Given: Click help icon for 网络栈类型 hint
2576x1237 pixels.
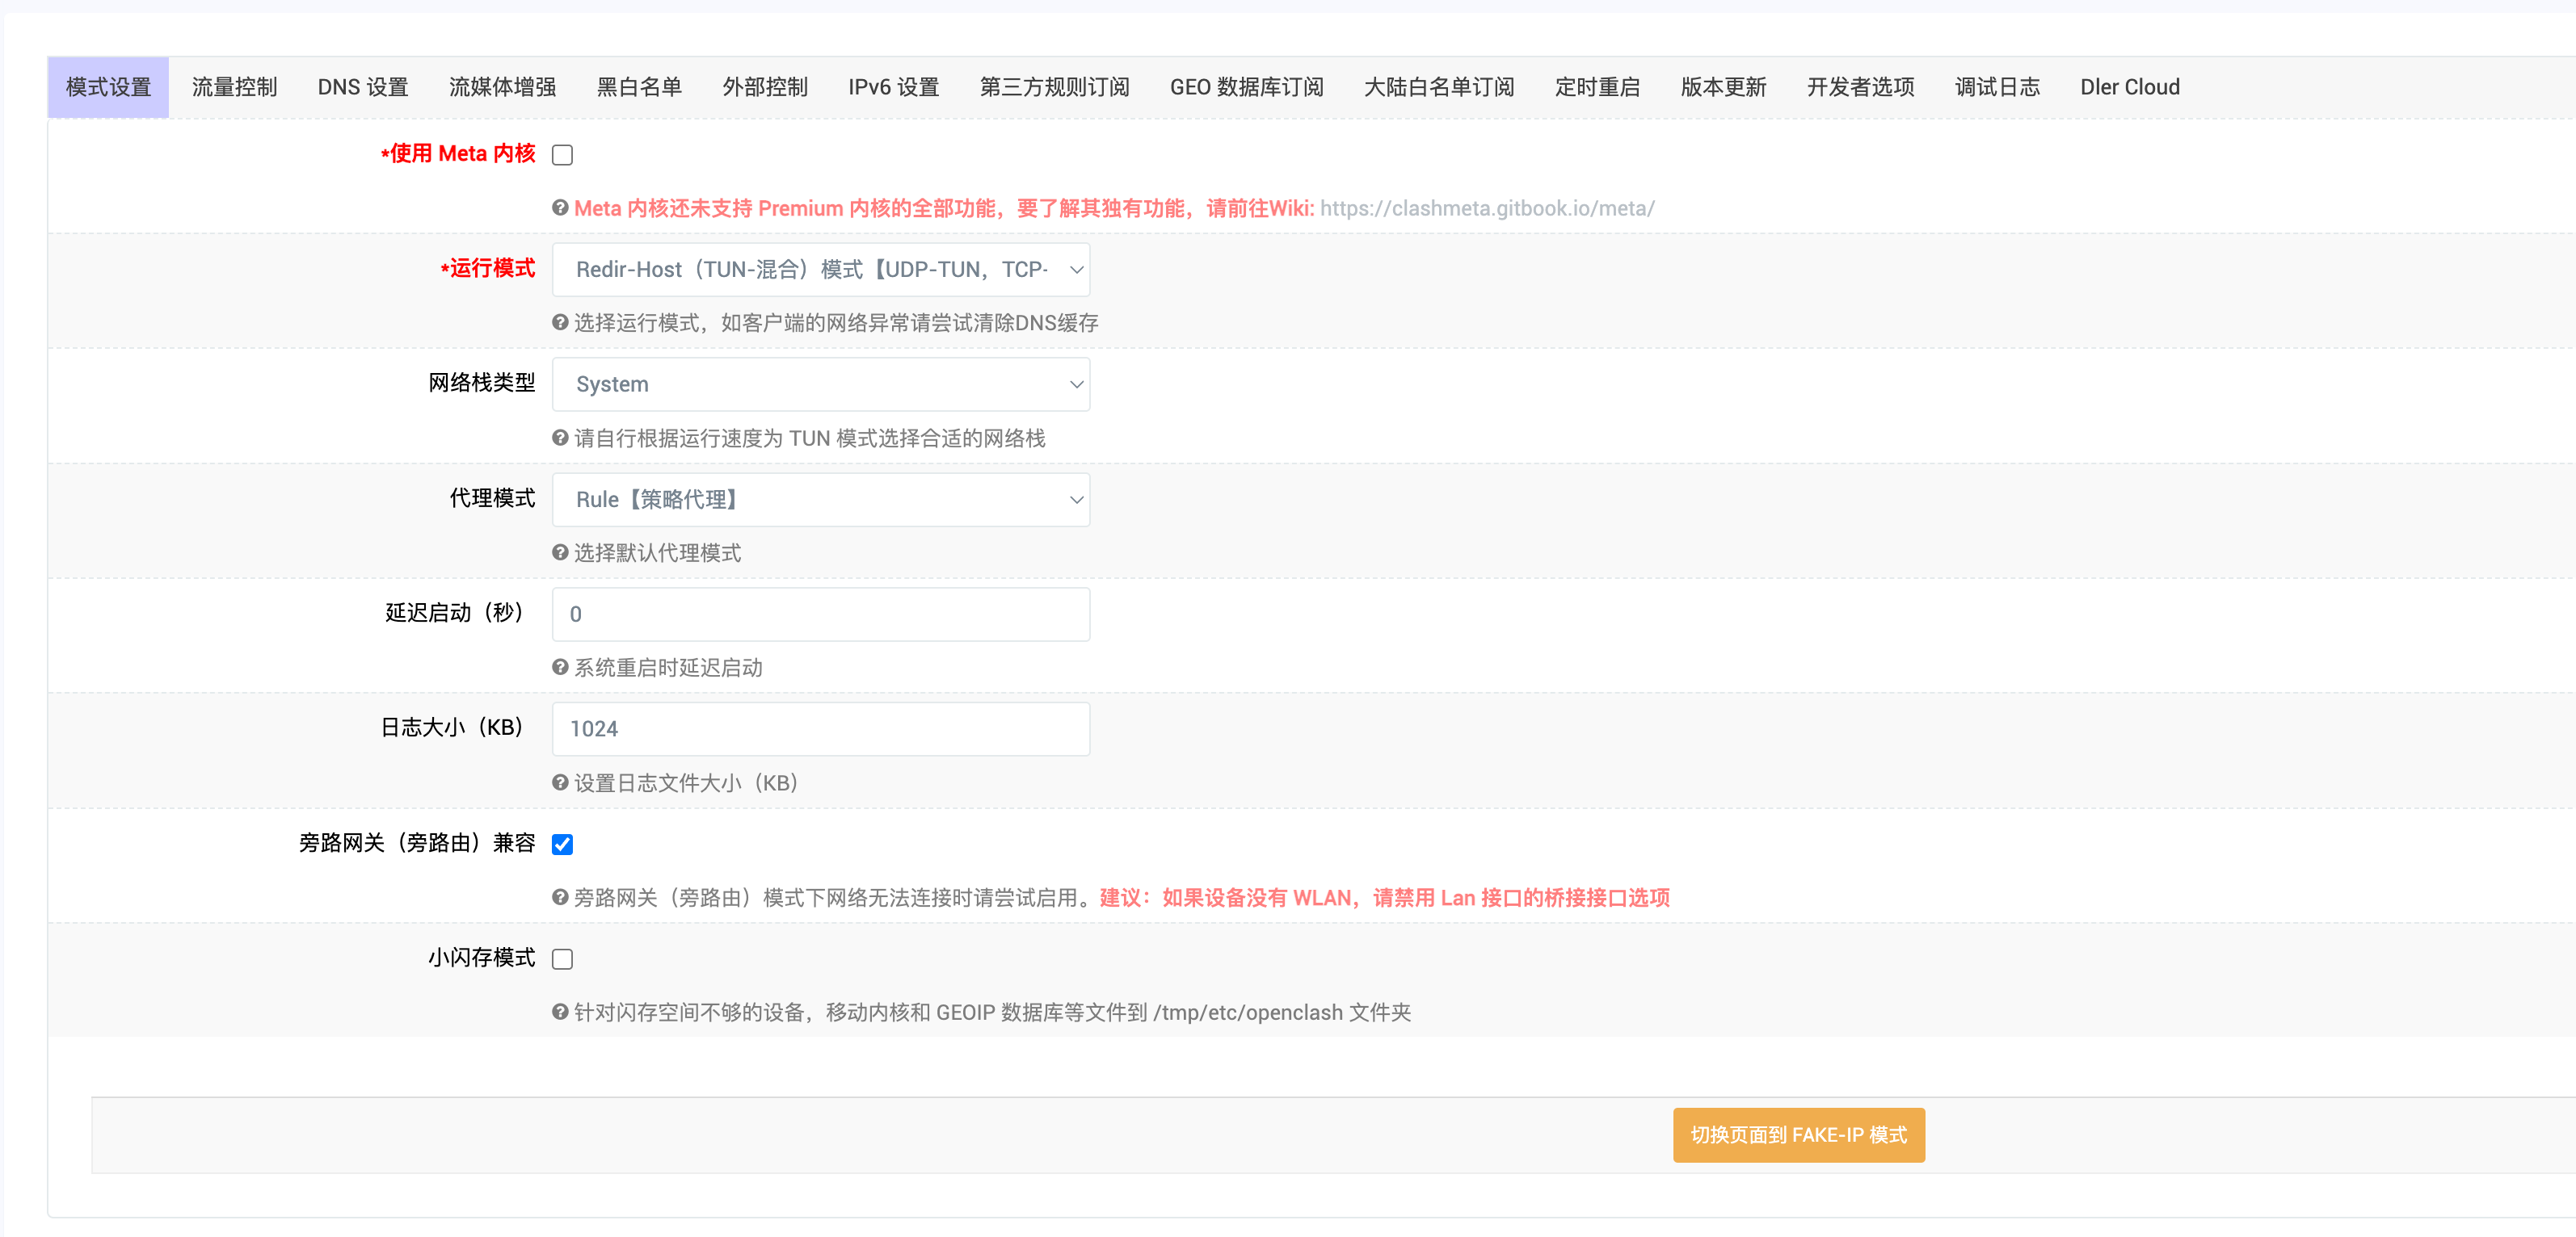Looking at the screenshot, I should (x=560, y=438).
